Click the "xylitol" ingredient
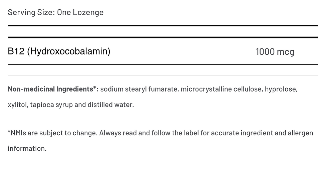The height and width of the screenshot is (173, 327). click(17, 105)
